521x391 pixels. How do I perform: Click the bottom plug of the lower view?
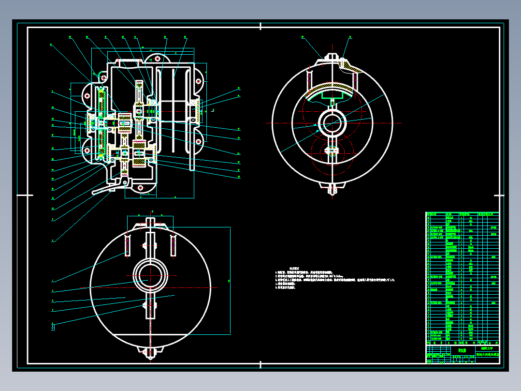pyautogui.click(x=150, y=353)
